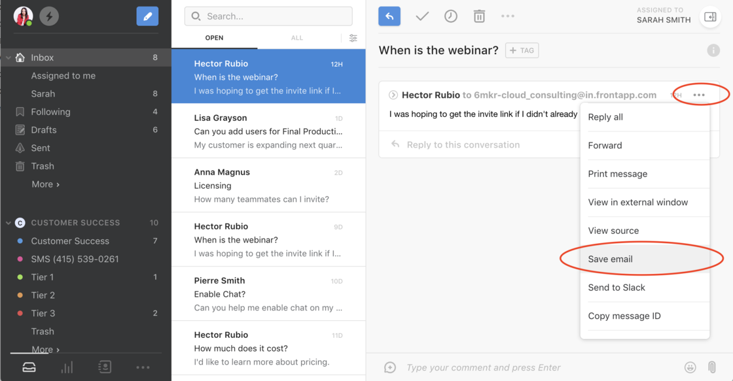The image size is (733, 381).
Task: Click the green dot beside Tier 1
Action: tap(20, 276)
